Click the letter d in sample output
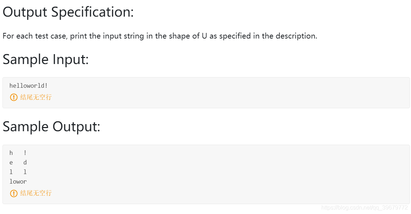 25,162
